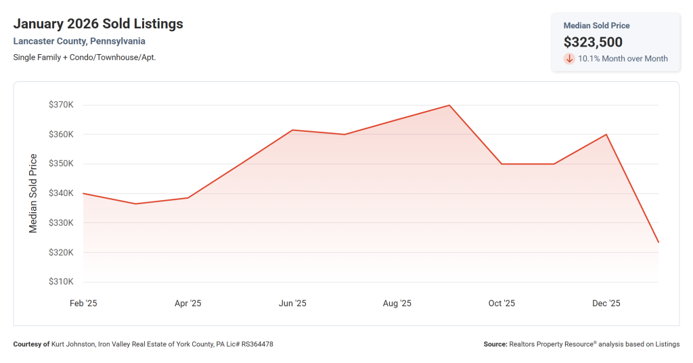Click the Feb '25 x-axis label
The width and height of the screenshot is (693, 363).
(x=83, y=304)
